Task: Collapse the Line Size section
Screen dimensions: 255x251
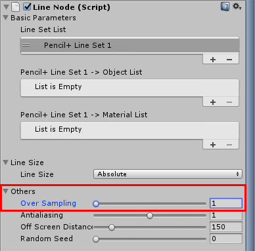Action: [x=6, y=163]
